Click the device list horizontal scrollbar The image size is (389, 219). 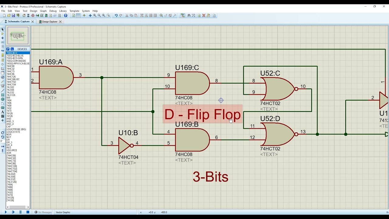coord(18,207)
